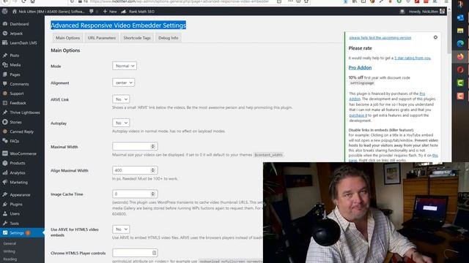This screenshot has width=469, height=263.
Task: Click the Marketing megaphone icon
Action: 5,182
